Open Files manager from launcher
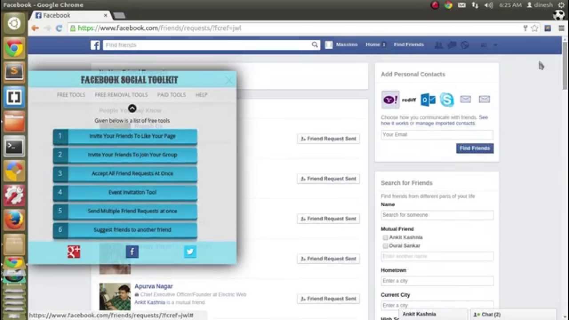The height and width of the screenshot is (320, 569). coord(14,122)
